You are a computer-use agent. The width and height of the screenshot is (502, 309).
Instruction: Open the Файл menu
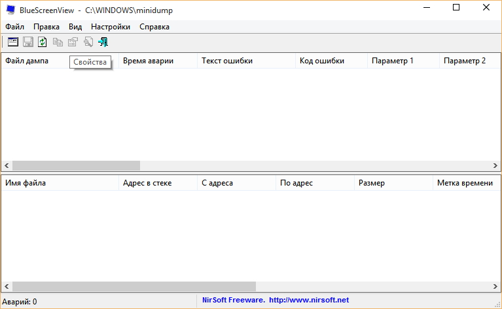point(15,27)
